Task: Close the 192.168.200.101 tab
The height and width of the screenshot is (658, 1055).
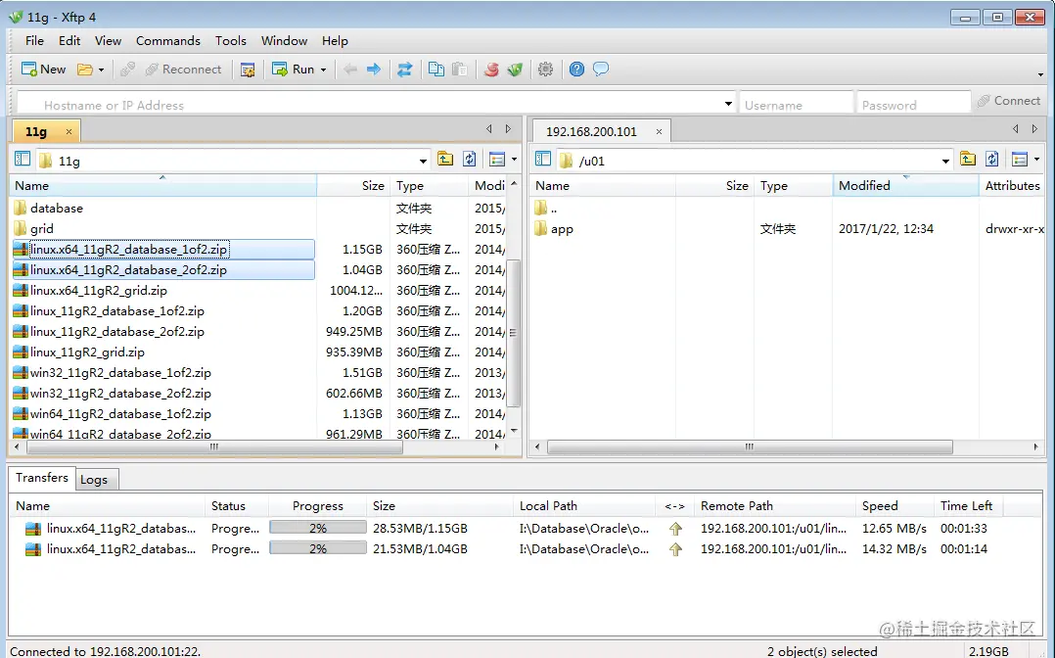Action: 660,132
